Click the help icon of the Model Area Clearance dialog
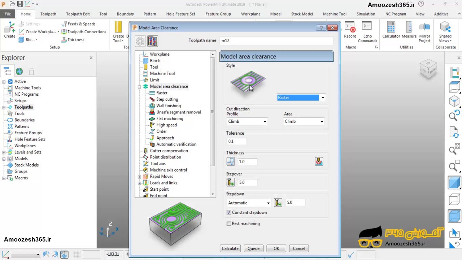Viewport: 462px width, 260px height. 321,27
